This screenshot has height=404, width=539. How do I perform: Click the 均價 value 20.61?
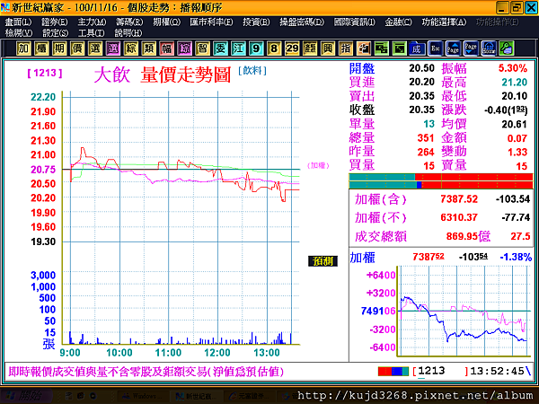(514, 124)
